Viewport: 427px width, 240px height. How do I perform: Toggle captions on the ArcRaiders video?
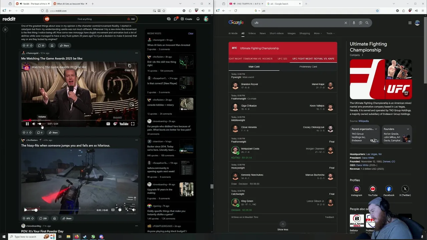click(x=113, y=210)
